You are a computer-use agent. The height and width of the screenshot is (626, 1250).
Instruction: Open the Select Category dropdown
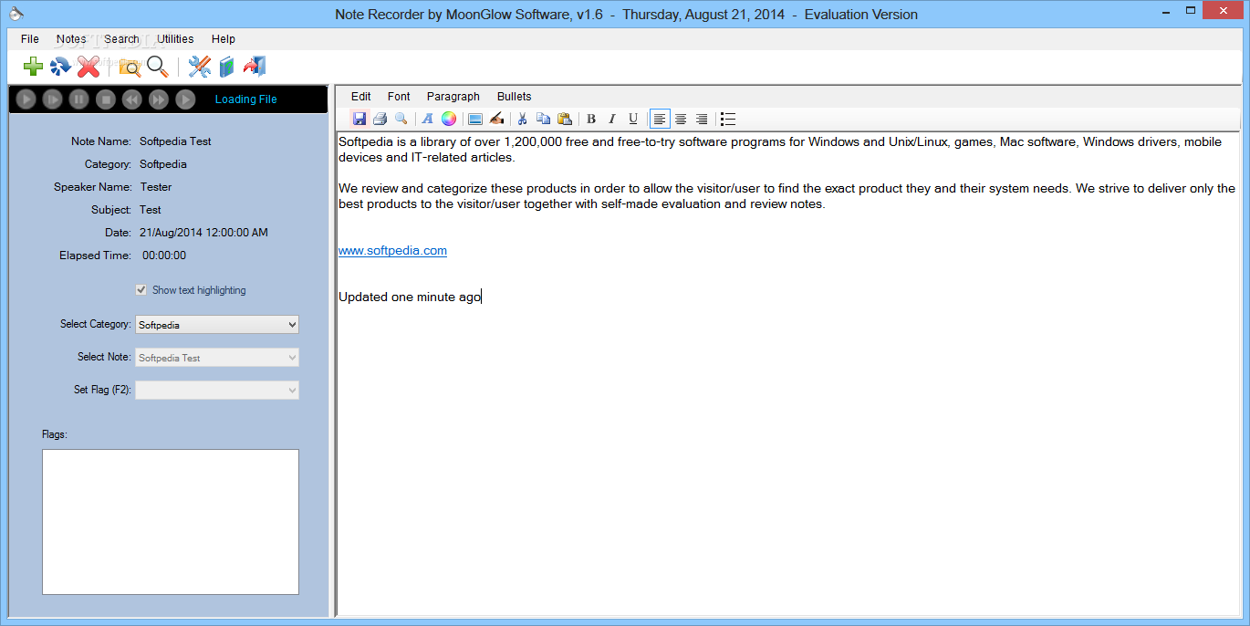point(217,325)
